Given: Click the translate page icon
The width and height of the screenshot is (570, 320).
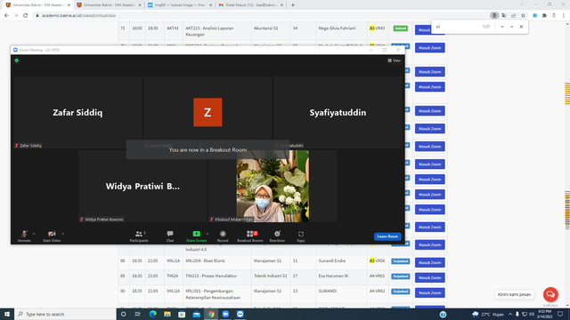Looking at the screenshot, I should coord(504,16).
